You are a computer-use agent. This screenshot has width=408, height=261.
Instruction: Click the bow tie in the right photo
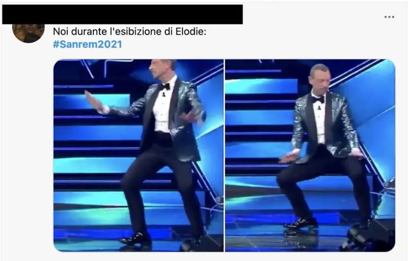pos(318,99)
